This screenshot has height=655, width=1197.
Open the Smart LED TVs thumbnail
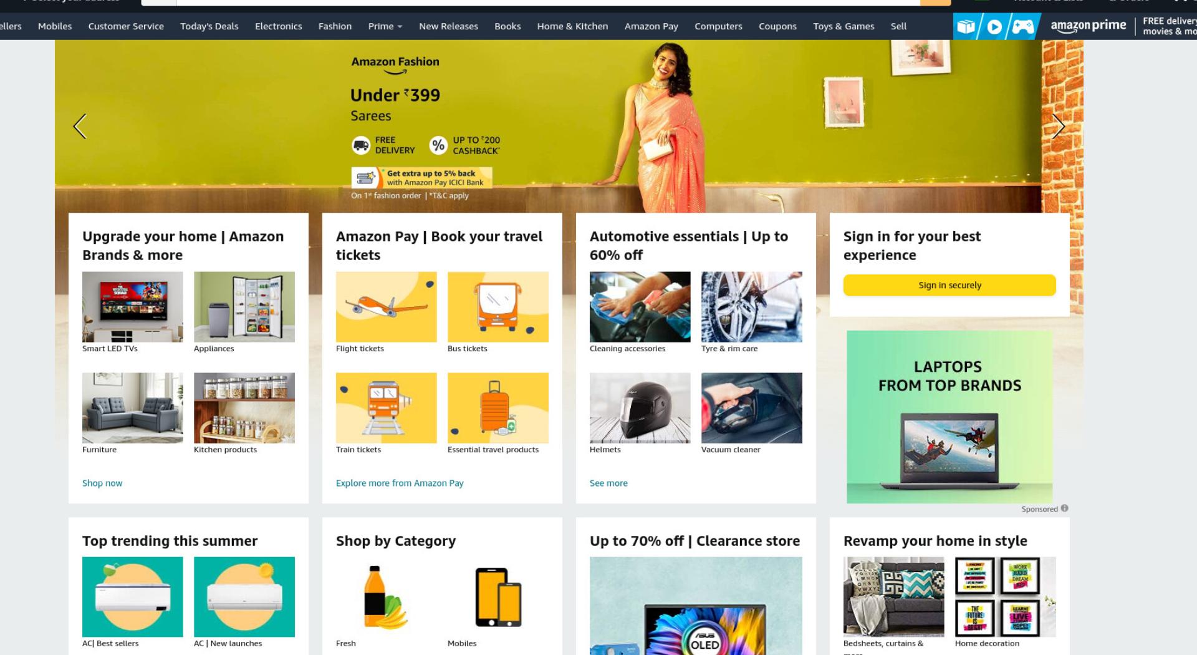point(133,306)
